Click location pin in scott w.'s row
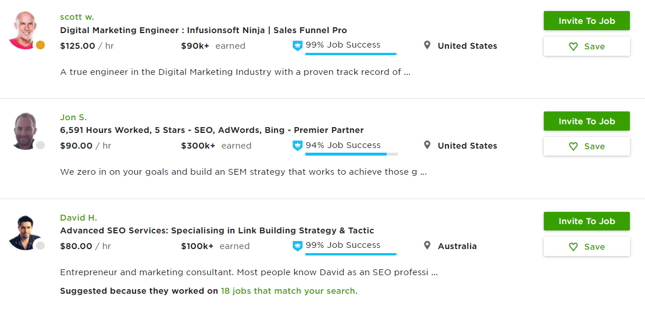 [427, 46]
